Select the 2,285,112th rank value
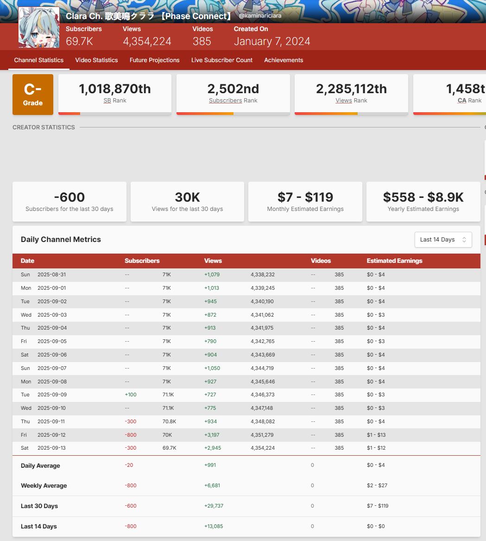The width and height of the screenshot is (486, 541). 351,89
